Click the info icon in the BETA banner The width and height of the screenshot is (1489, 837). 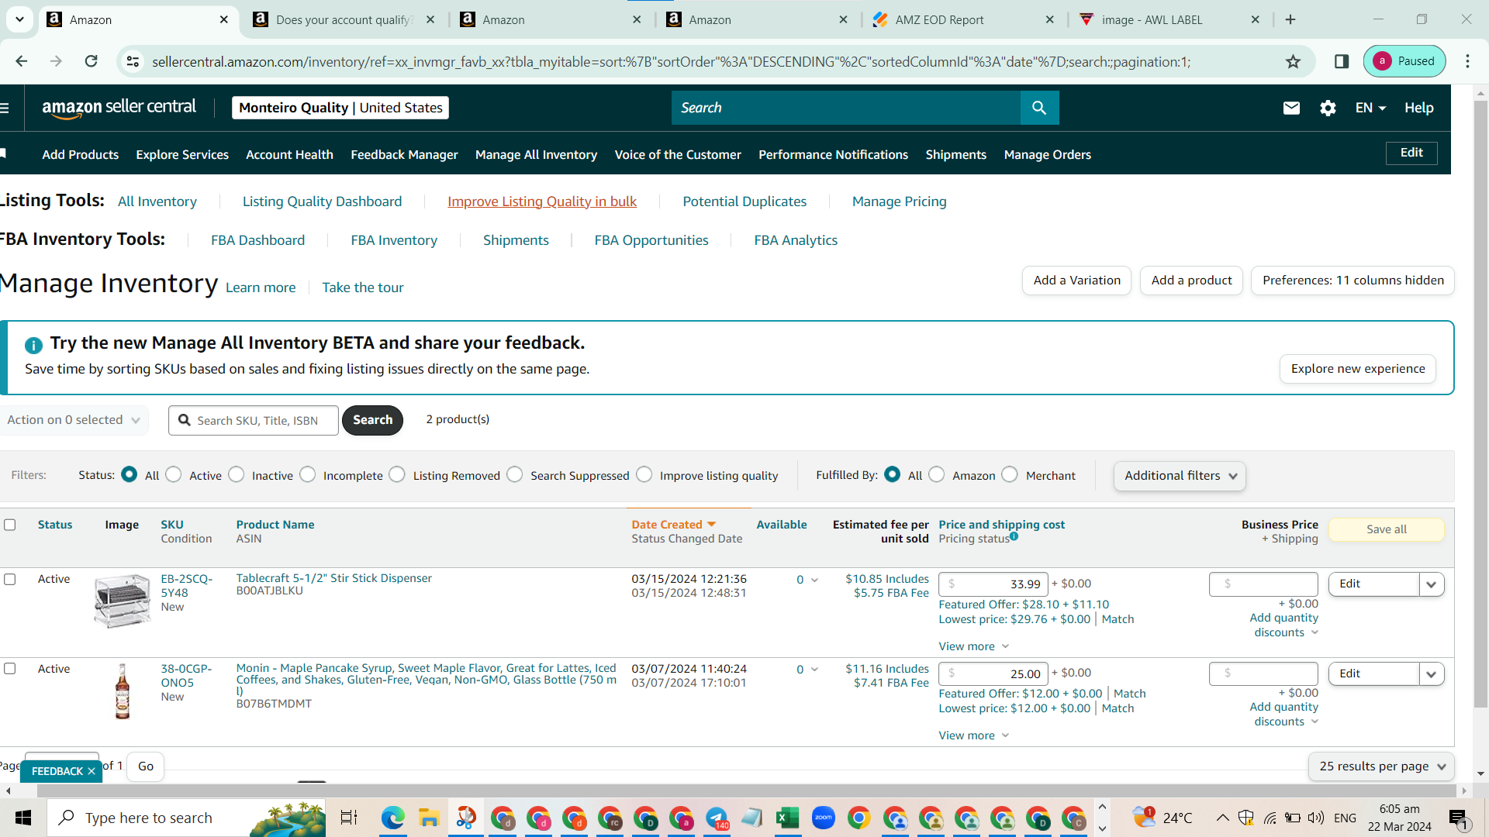coord(33,345)
